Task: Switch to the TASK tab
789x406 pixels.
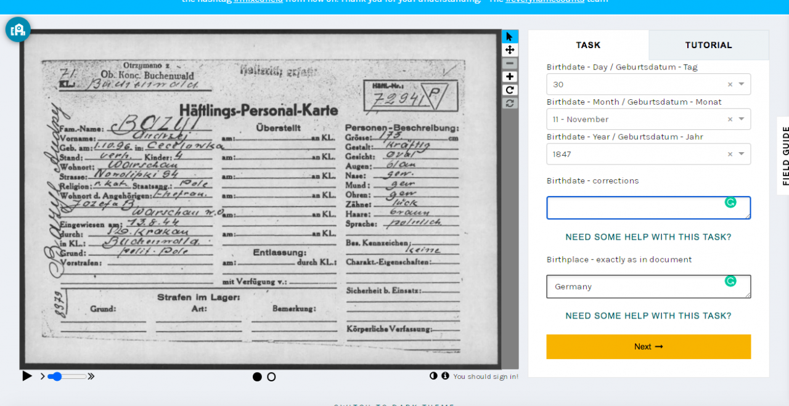Action: 588,45
